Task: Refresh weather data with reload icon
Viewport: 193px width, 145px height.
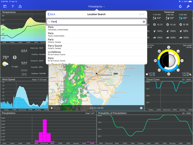Action: 180,6
